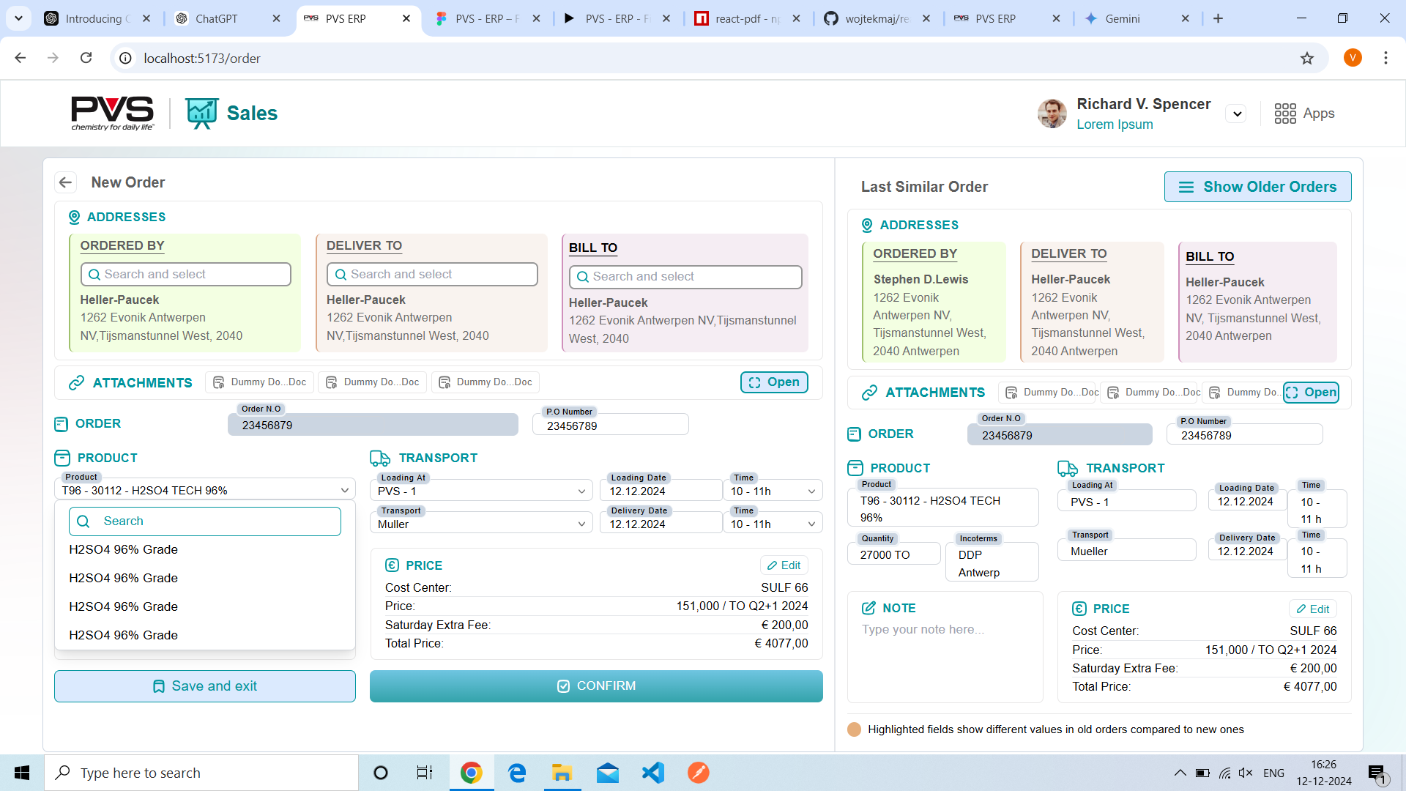Open the Loading At PVS - 1 dropdown

[x=481, y=491]
